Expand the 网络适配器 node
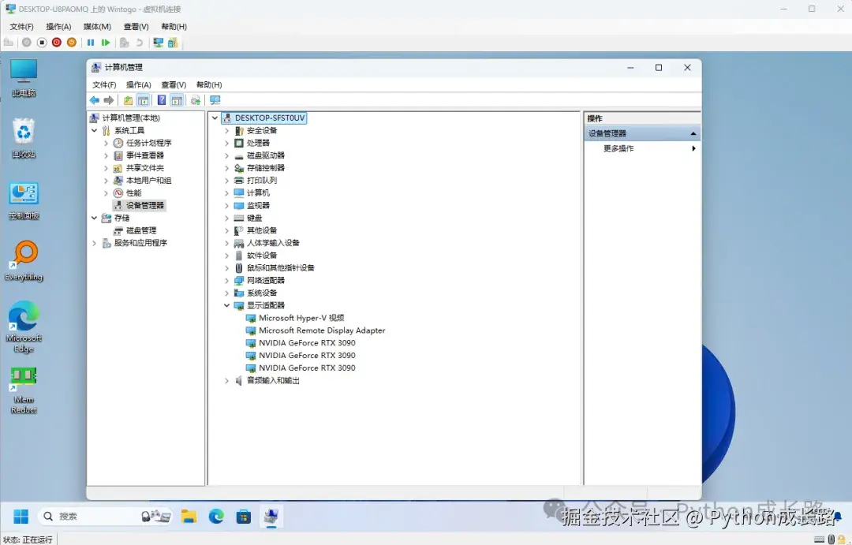Screen dimensions: 852x545 227,280
